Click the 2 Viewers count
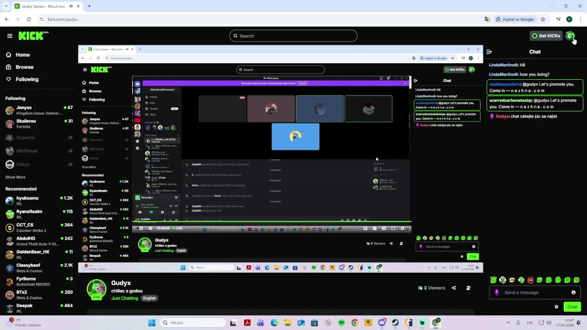The image size is (587, 330). coord(432,288)
